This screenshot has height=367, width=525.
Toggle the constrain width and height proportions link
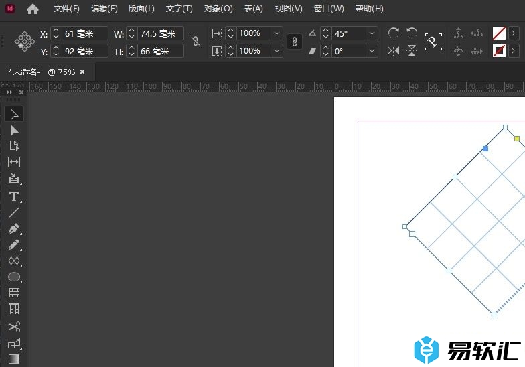(196, 42)
